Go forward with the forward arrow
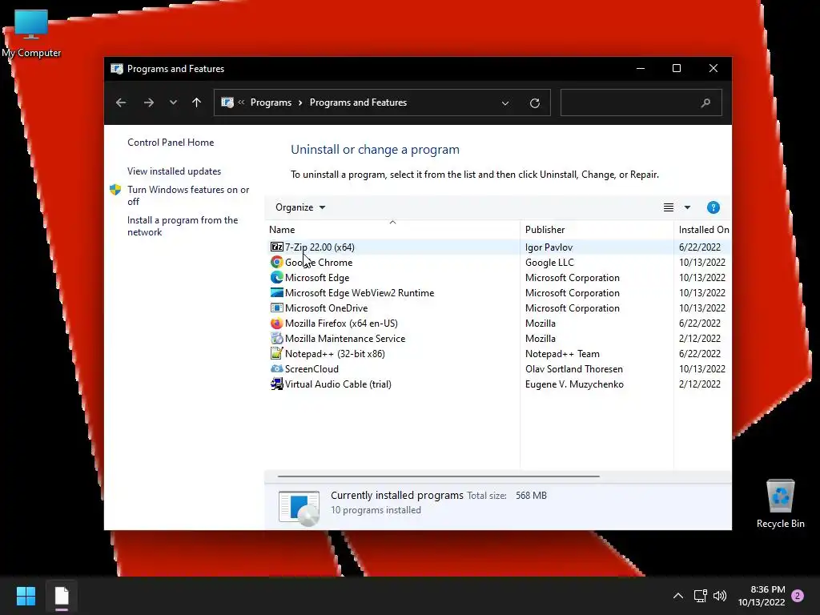This screenshot has height=615, width=820. point(148,102)
